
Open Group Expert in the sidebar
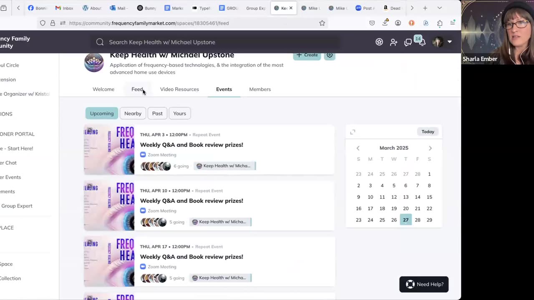[17, 206]
